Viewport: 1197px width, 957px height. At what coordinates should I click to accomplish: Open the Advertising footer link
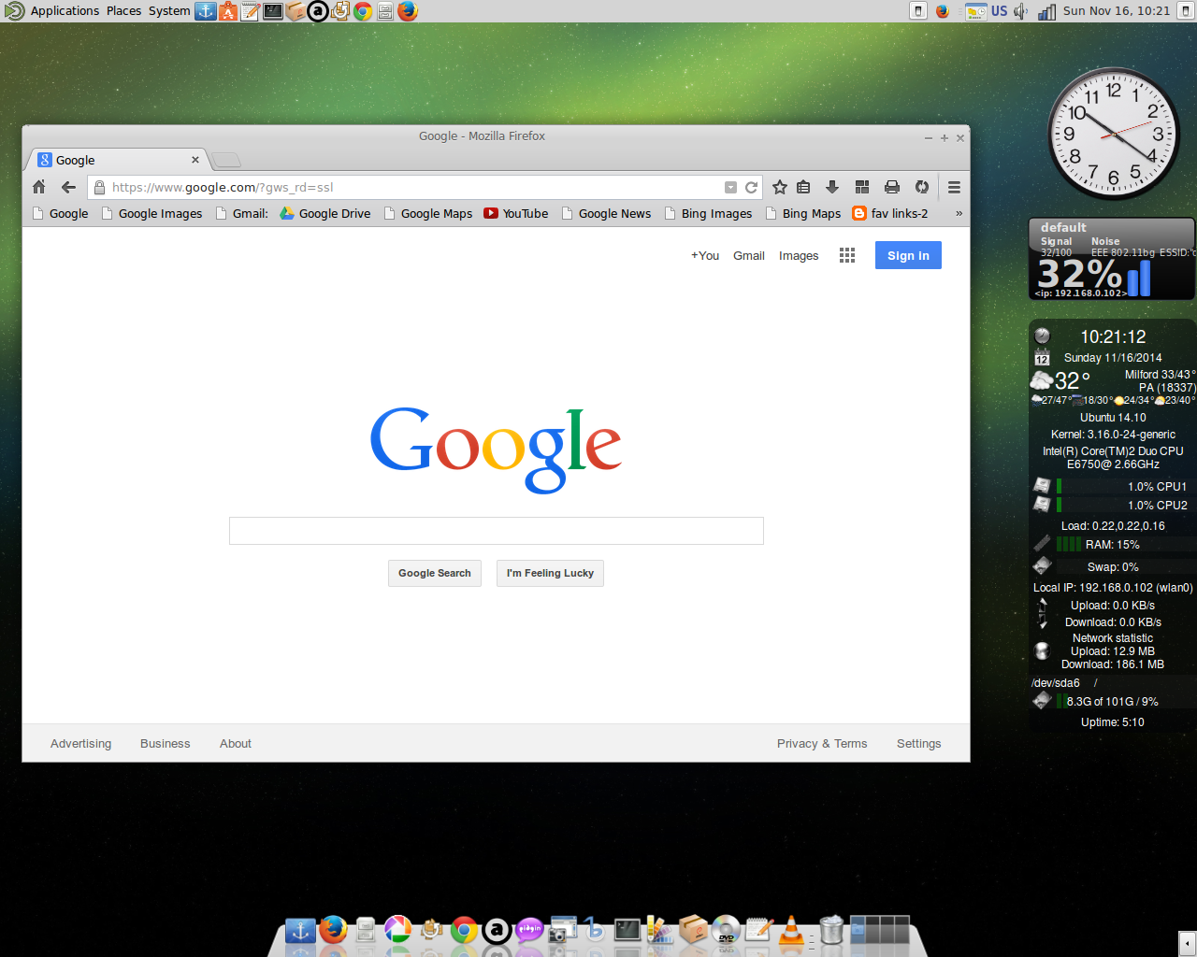click(80, 743)
